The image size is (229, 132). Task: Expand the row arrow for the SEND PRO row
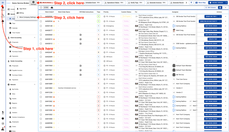point(226,21)
